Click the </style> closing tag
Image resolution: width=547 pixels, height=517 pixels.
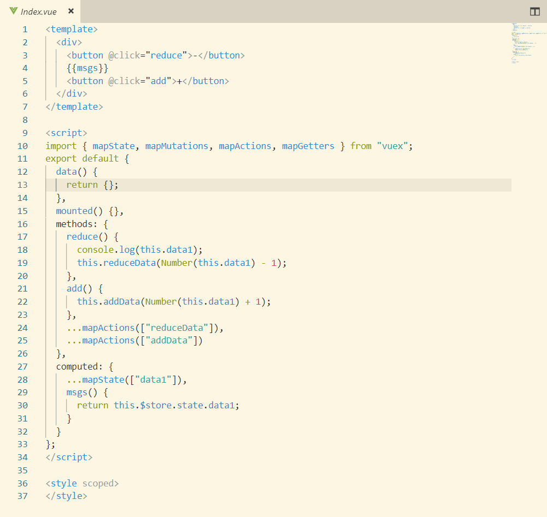pyautogui.click(x=66, y=496)
